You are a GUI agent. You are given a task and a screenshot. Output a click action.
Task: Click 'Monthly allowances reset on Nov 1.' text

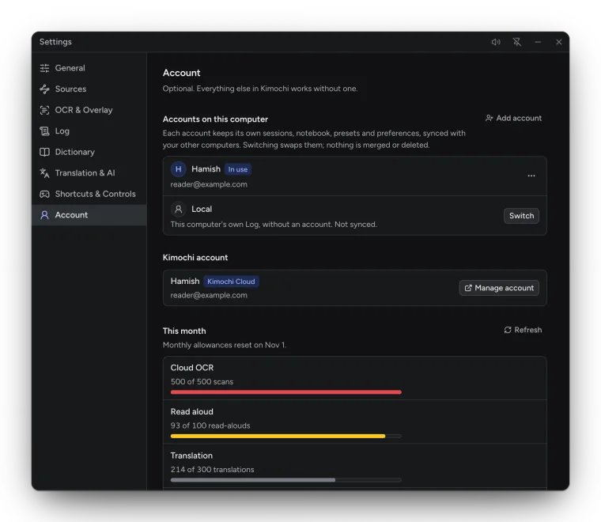pyautogui.click(x=225, y=345)
